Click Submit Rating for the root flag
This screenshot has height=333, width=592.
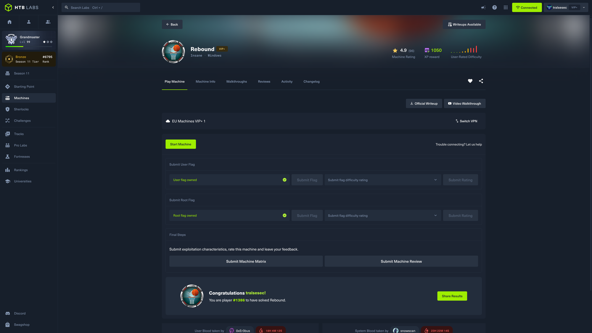click(460, 215)
